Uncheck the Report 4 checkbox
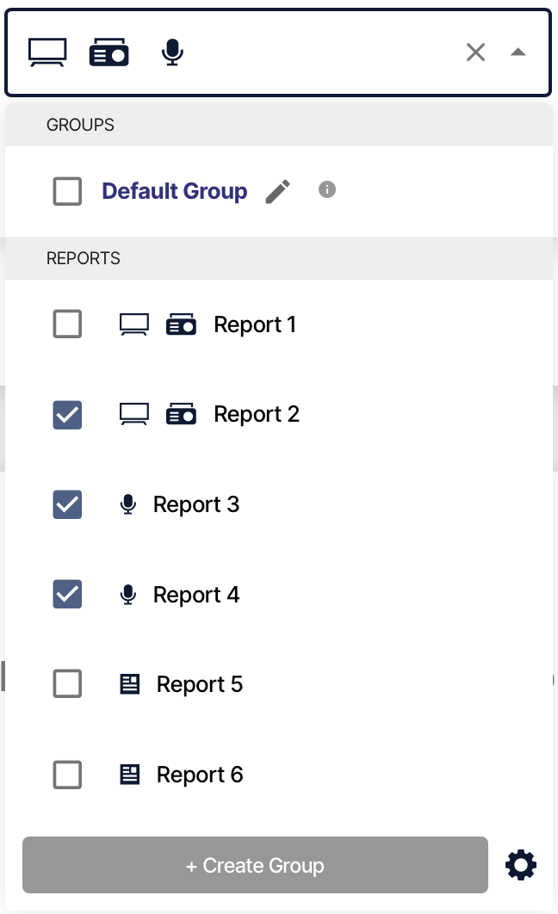The image size is (558, 914). click(68, 594)
